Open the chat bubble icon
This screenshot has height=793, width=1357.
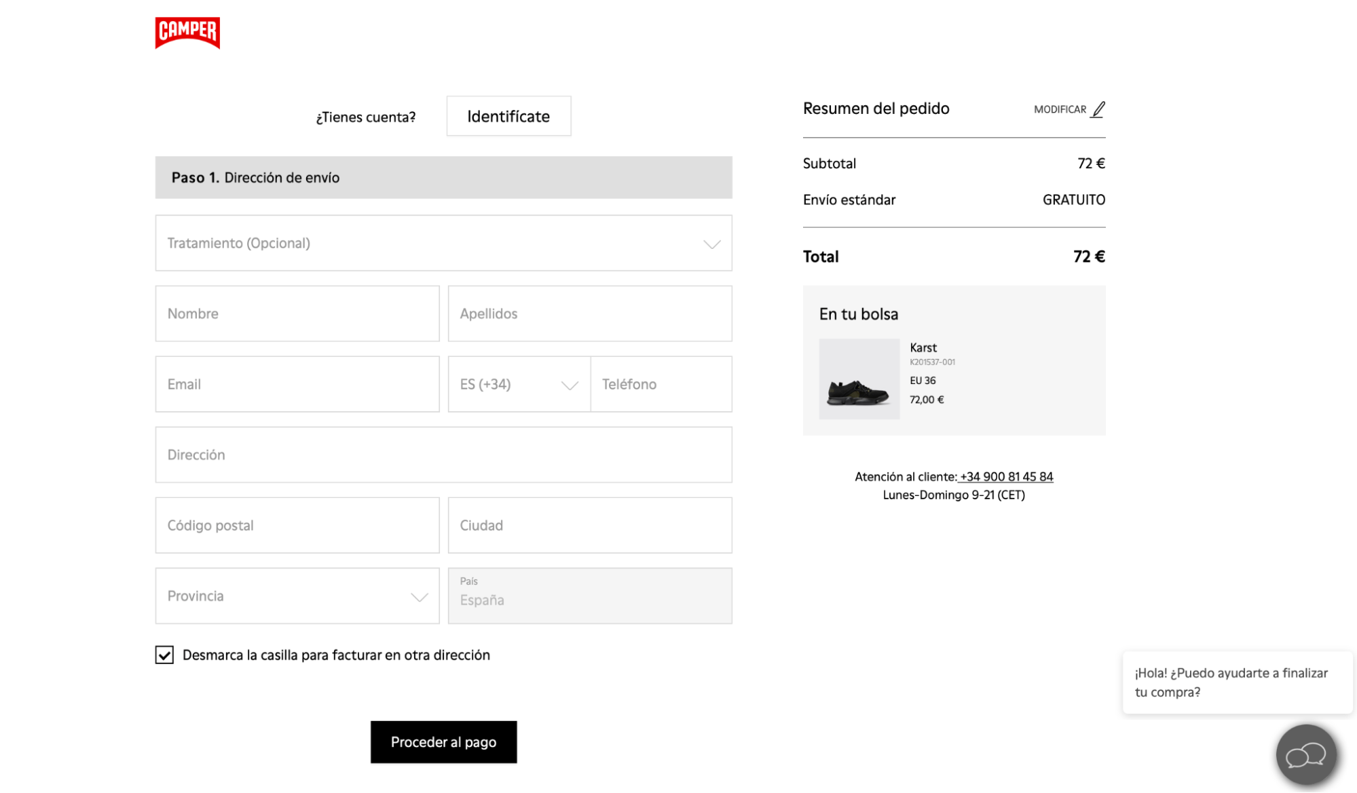[x=1306, y=754]
